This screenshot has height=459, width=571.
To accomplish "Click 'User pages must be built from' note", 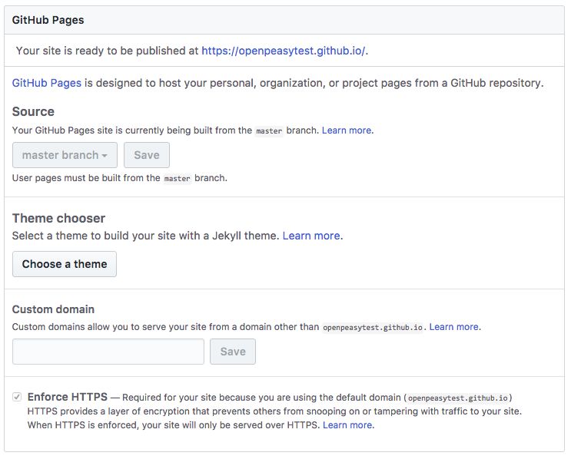I will pos(119,178).
